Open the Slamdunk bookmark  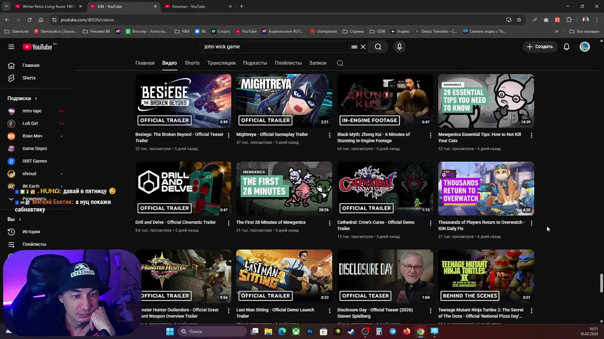(17, 32)
